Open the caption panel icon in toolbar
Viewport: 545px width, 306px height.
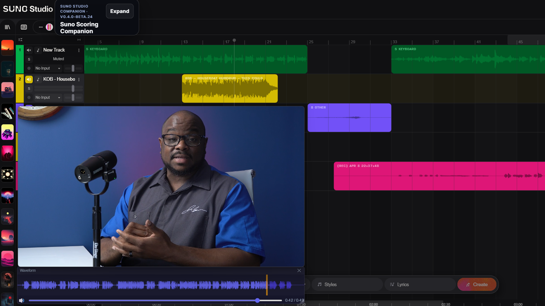[x=24, y=27]
